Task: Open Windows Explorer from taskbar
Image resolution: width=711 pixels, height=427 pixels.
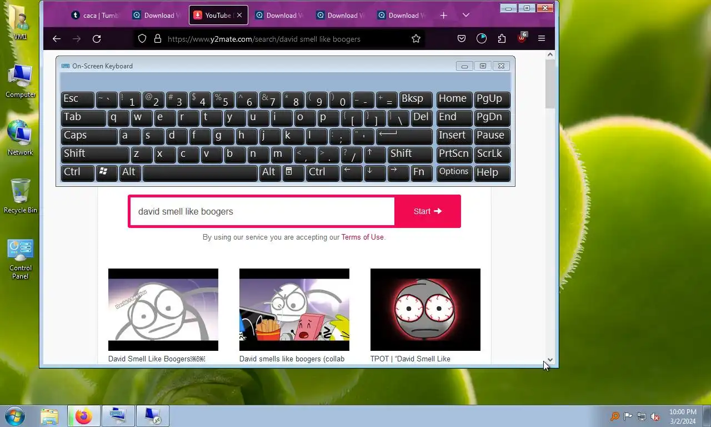Action: [x=49, y=416]
